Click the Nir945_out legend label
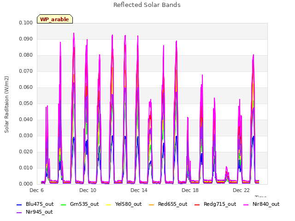This screenshot has width=295, height=221. (39, 212)
